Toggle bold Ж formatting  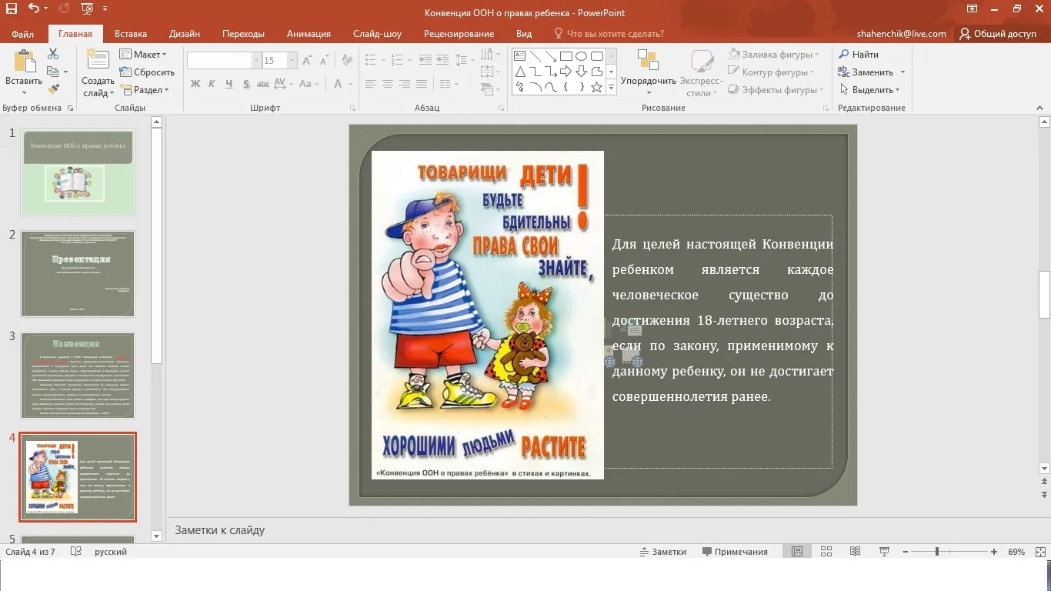point(195,84)
